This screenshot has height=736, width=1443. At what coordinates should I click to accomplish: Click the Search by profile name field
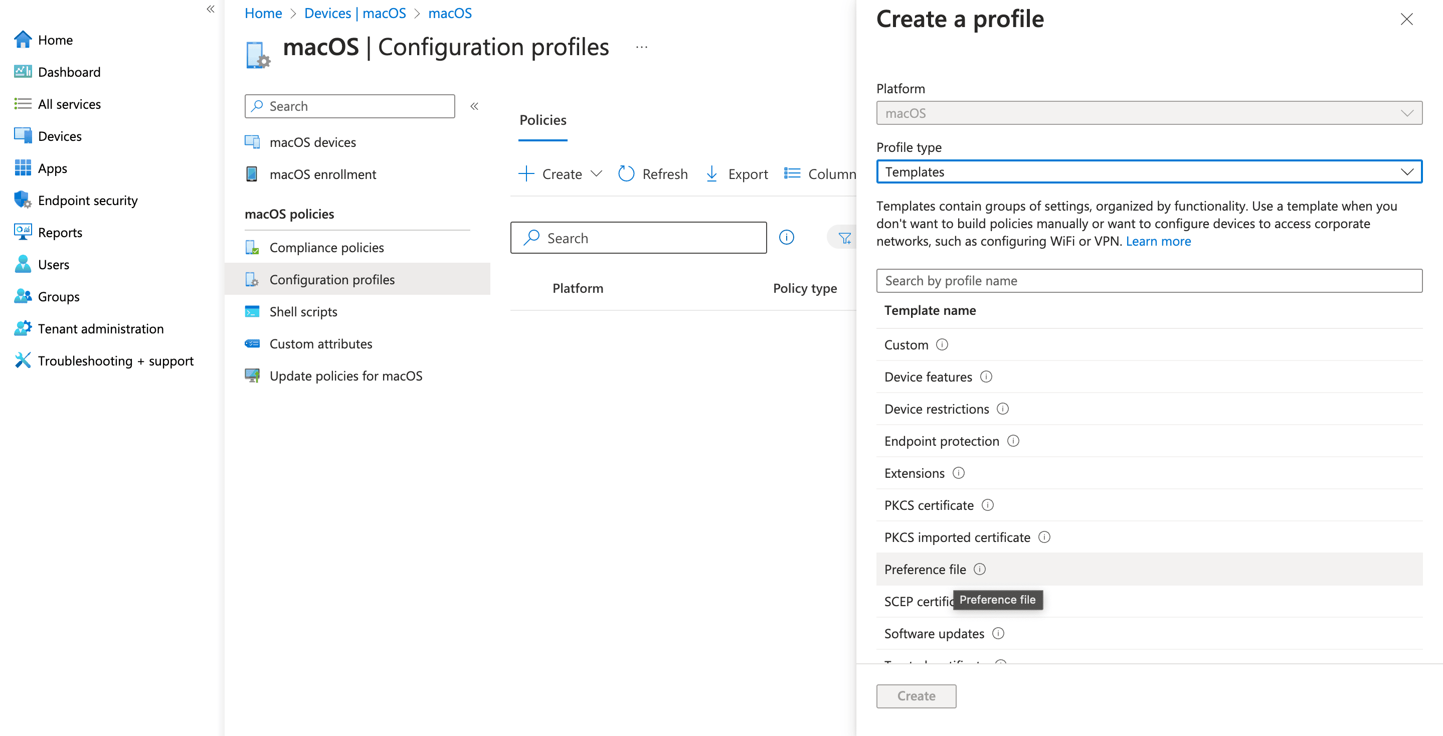(1148, 281)
